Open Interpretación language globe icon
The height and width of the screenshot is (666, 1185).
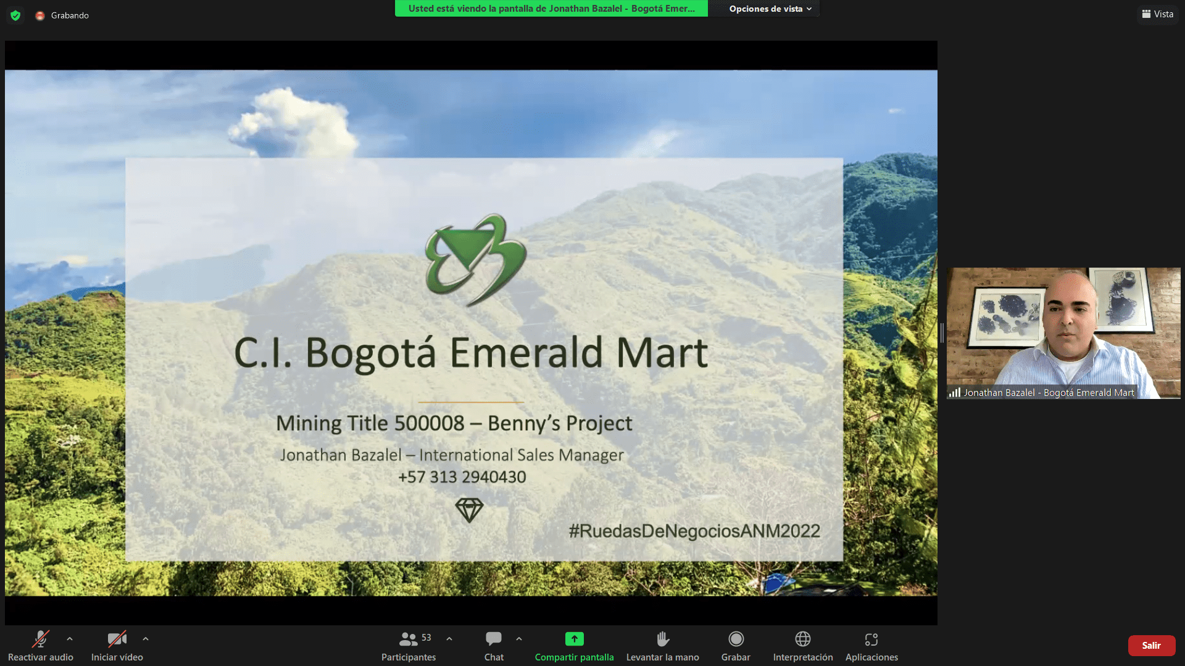(x=803, y=639)
